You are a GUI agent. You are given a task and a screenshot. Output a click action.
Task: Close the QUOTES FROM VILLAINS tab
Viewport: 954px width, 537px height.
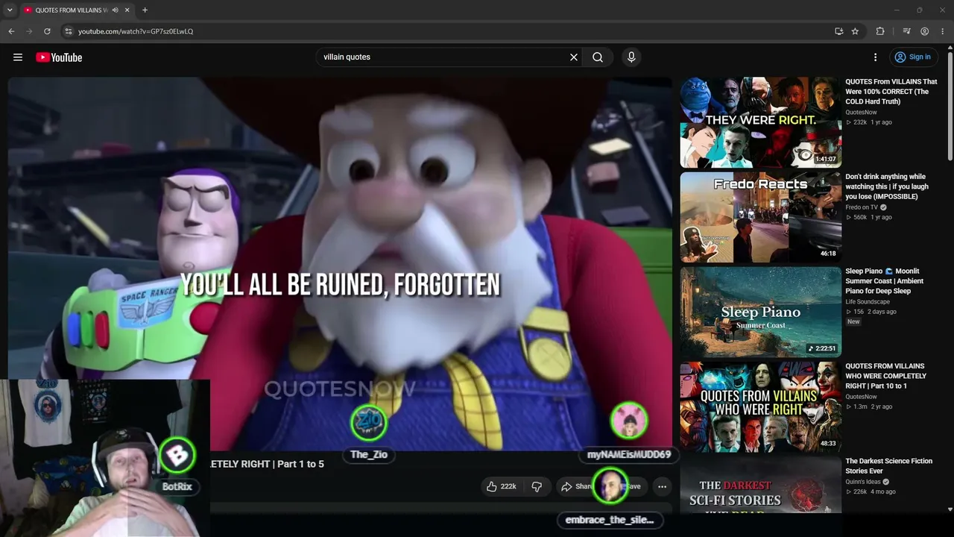(127, 10)
